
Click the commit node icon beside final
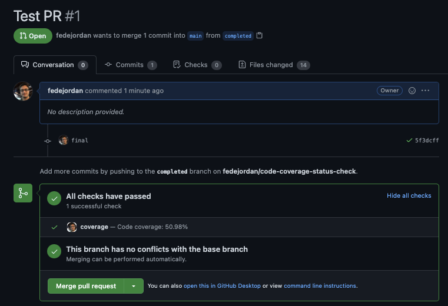48,141
